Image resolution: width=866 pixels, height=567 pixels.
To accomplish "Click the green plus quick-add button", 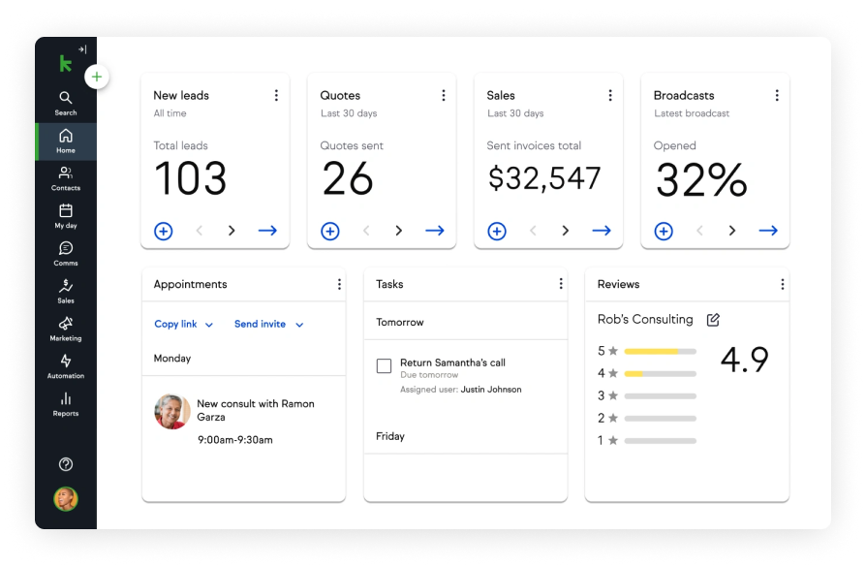I will click(x=96, y=76).
